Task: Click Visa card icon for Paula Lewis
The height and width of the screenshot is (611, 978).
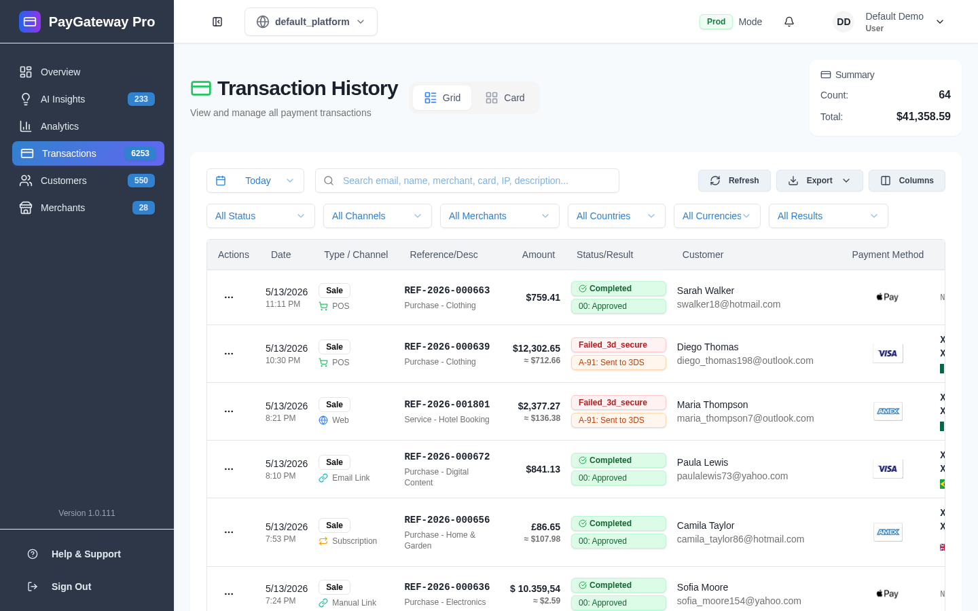Action: (x=888, y=469)
